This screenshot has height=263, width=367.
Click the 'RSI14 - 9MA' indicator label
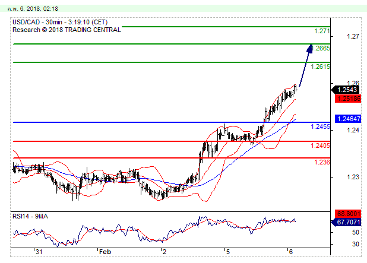click(x=30, y=216)
